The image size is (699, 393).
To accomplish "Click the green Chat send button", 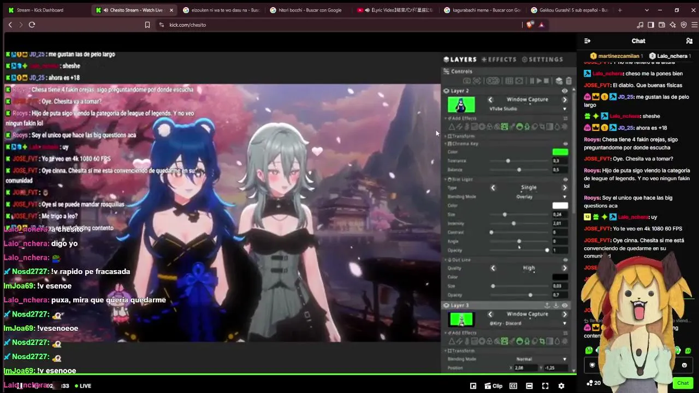I will 683,383.
